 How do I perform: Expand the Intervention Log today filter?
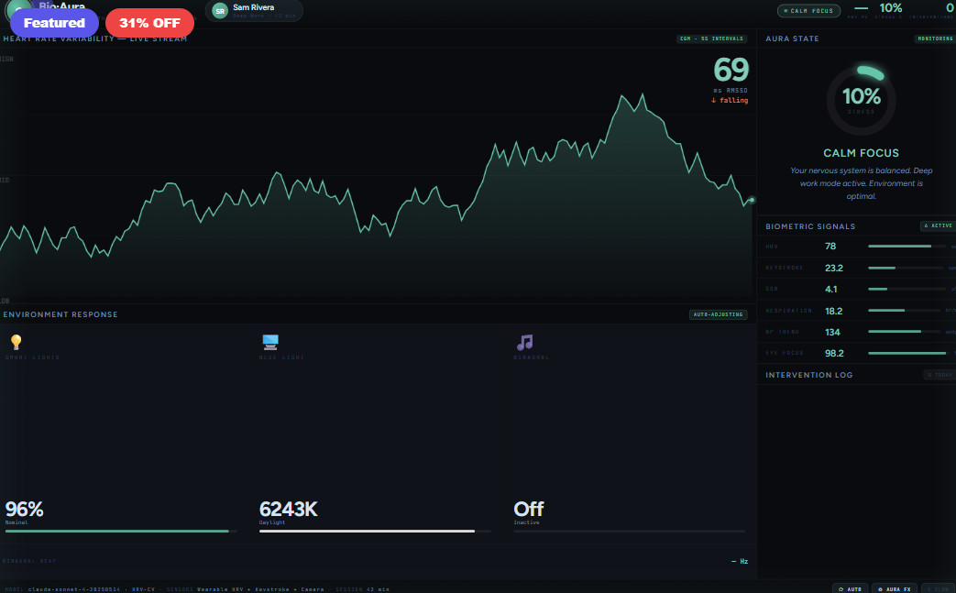tap(939, 375)
